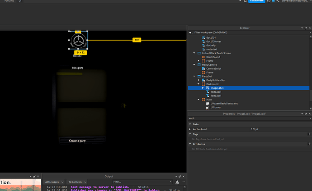Select CameraScript in the Explorer
The image size is (312, 191).
click(214, 68)
